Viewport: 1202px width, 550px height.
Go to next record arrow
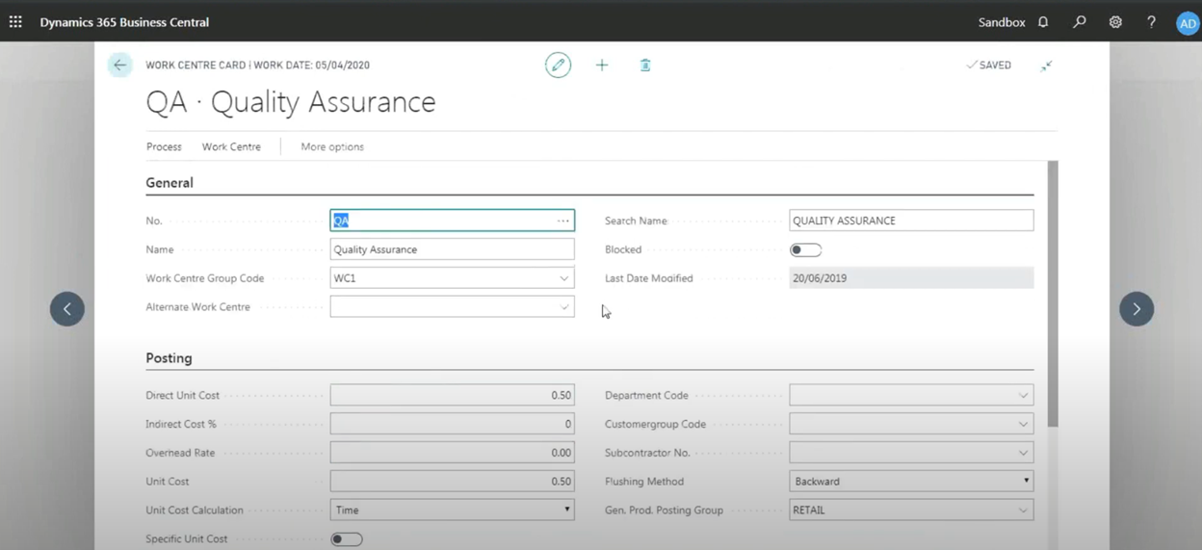(x=1137, y=309)
